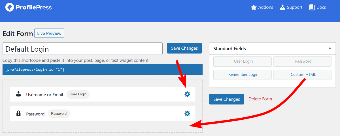Open settings gear for Password field row
The width and height of the screenshot is (340, 136).
pyautogui.click(x=187, y=113)
